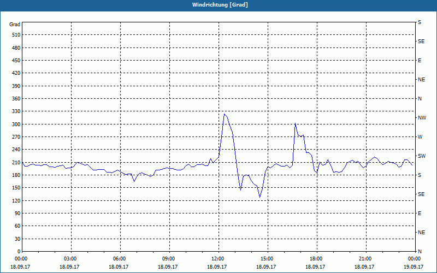Select the 390 value on the Grad axis
This screenshot has width=437, height=273.
[16, 86]
